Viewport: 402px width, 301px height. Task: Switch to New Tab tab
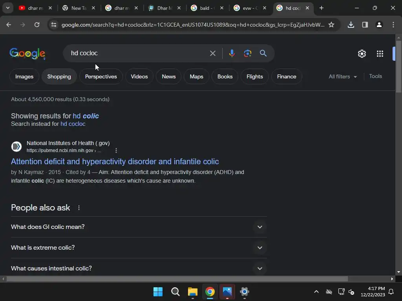79,8
